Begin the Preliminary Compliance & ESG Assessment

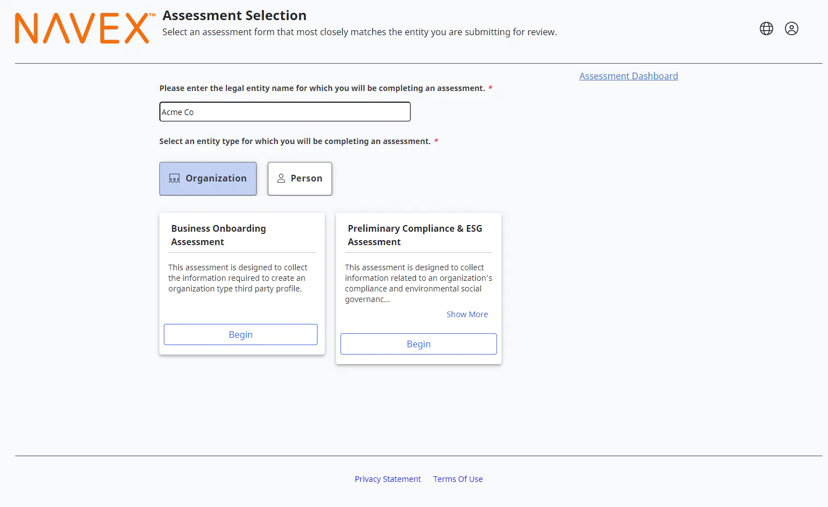coord(418,344)
